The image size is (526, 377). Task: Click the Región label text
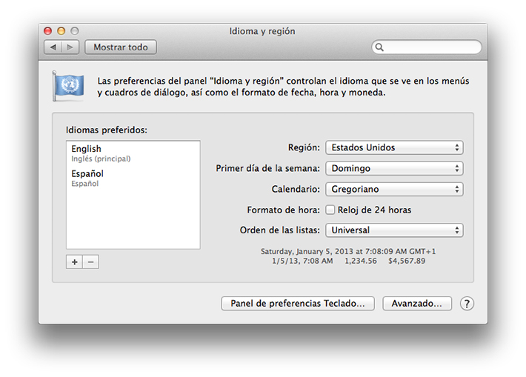tap(304, 147)
